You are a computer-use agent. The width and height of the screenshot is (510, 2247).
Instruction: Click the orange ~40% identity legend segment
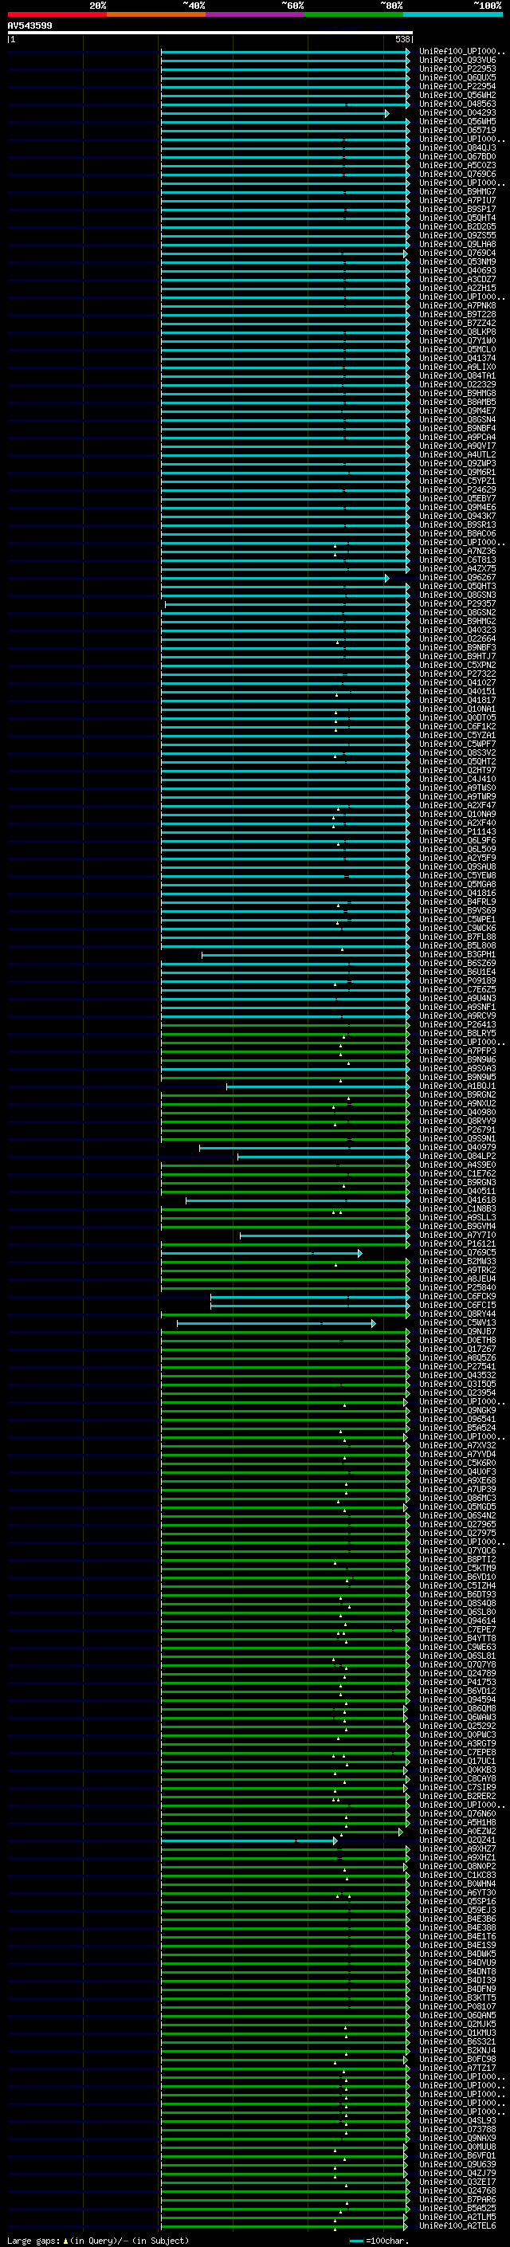[156, 15]
